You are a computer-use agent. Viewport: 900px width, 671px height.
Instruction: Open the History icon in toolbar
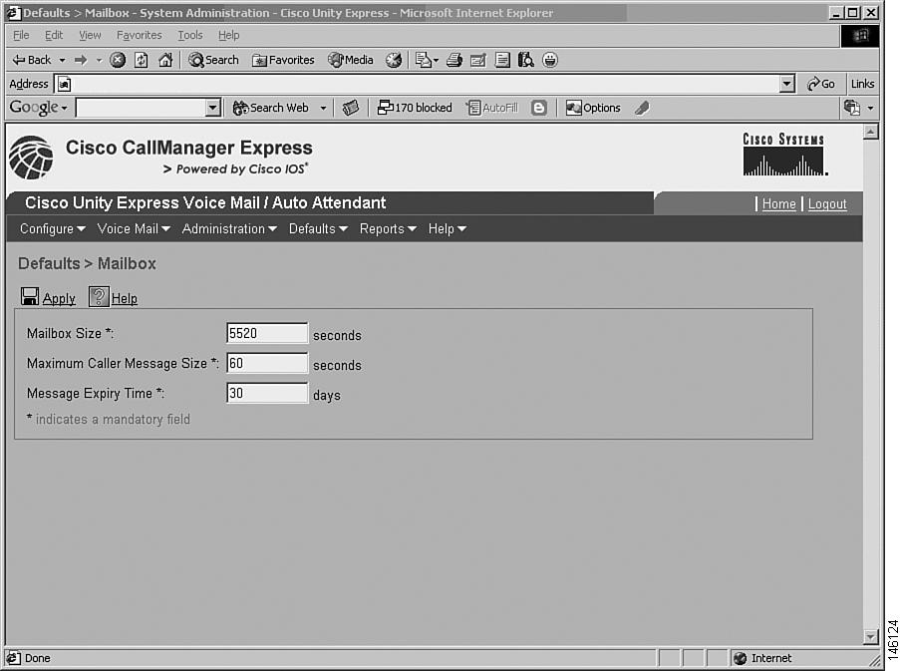click(x=394, y=60)
